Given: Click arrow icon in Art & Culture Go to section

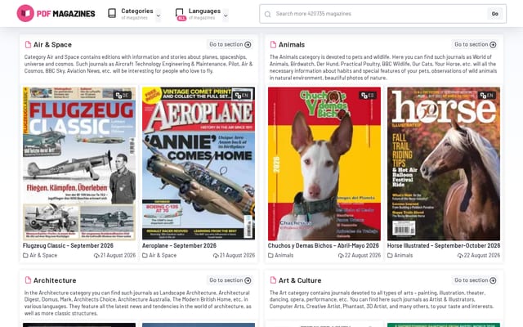Looking at the screenshot, I should pyautogui.click(x=493, y=280).
